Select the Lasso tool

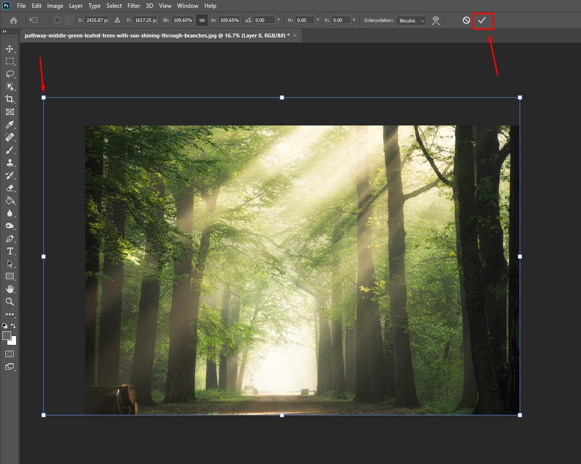(9, 74)
